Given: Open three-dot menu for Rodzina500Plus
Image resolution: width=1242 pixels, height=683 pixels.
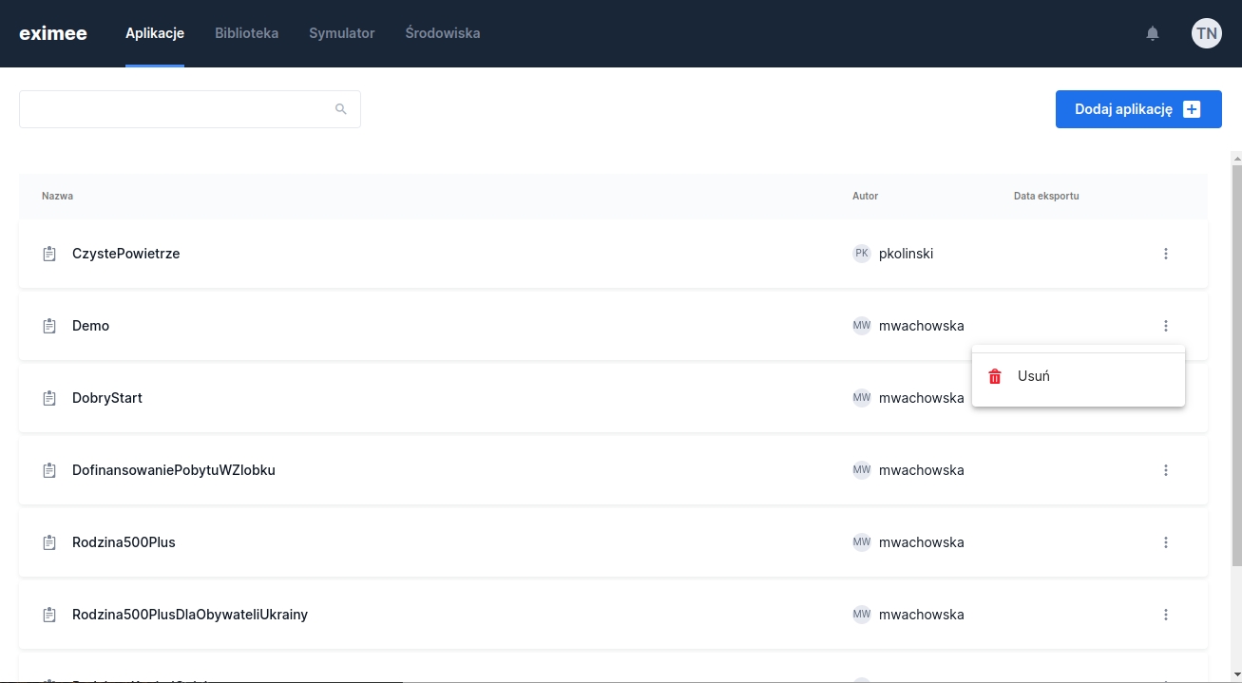Looking at the screenshot, I should (1166, 542).
